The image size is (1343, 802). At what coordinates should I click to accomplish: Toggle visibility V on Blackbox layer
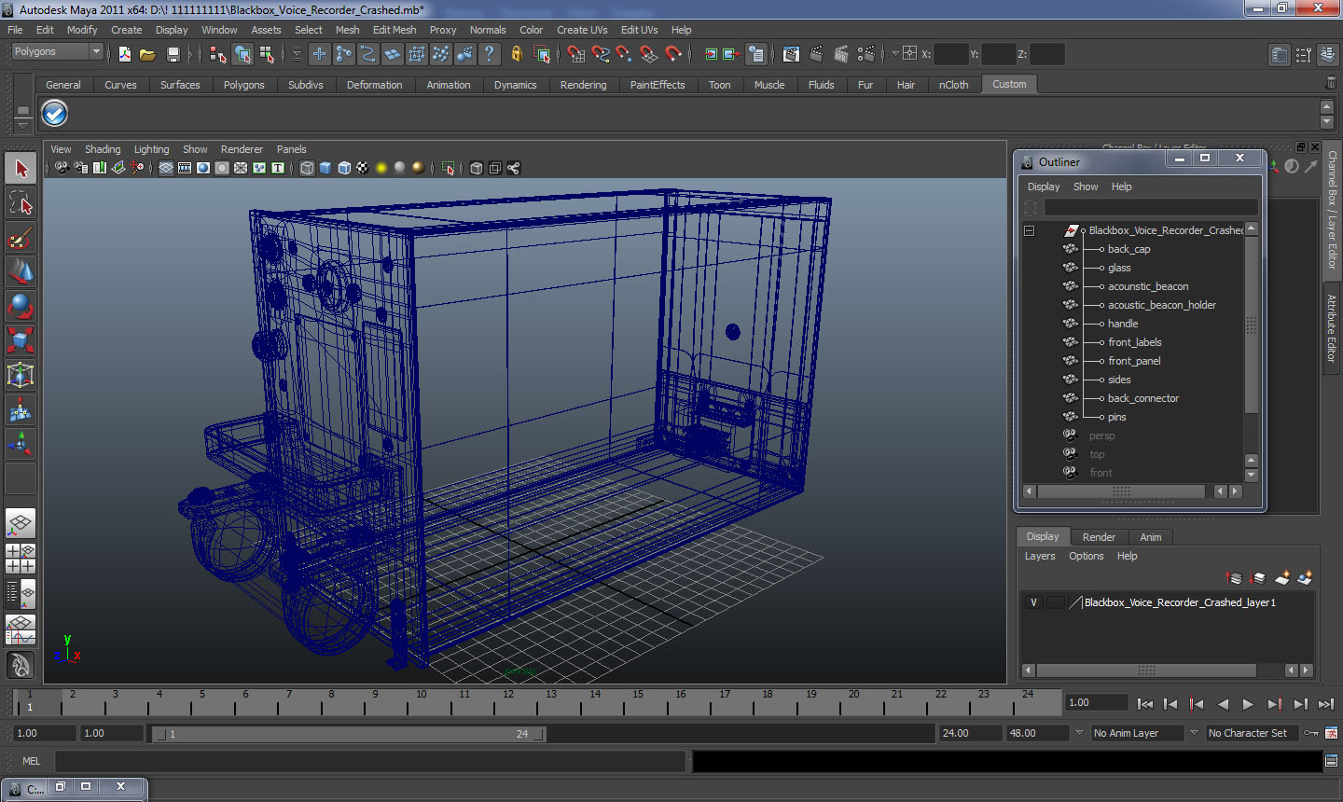pyautogui.click(x=1033, y=602)
